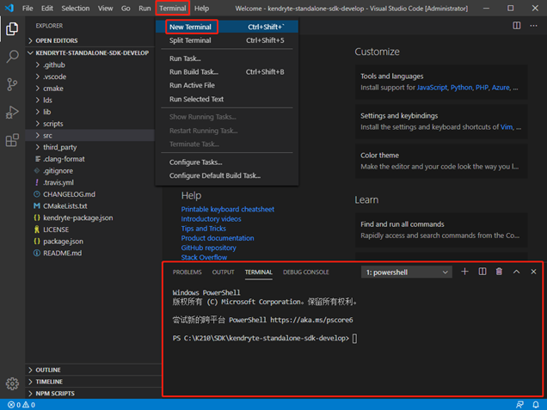Click the feedback icon in status bar
The height and width of the screenshot is (410, 547).
pyautogui.click(x=519, y=405)
